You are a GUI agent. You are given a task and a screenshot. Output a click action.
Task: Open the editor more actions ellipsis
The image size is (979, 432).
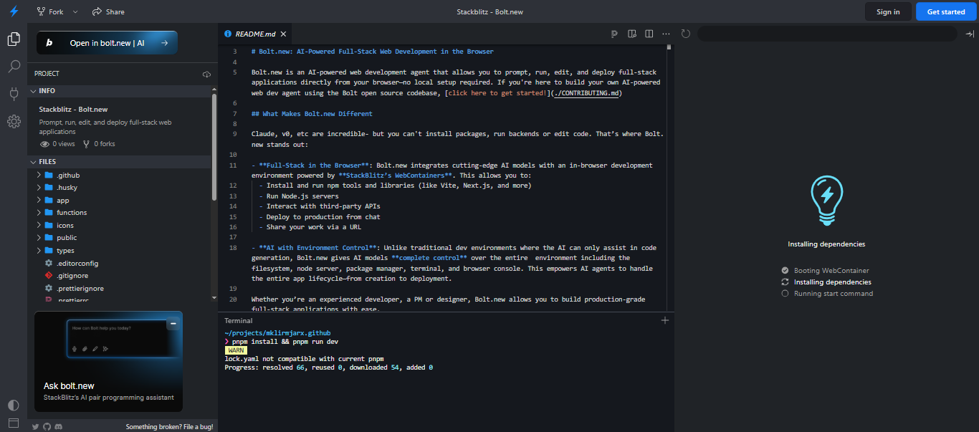point(666,34)
